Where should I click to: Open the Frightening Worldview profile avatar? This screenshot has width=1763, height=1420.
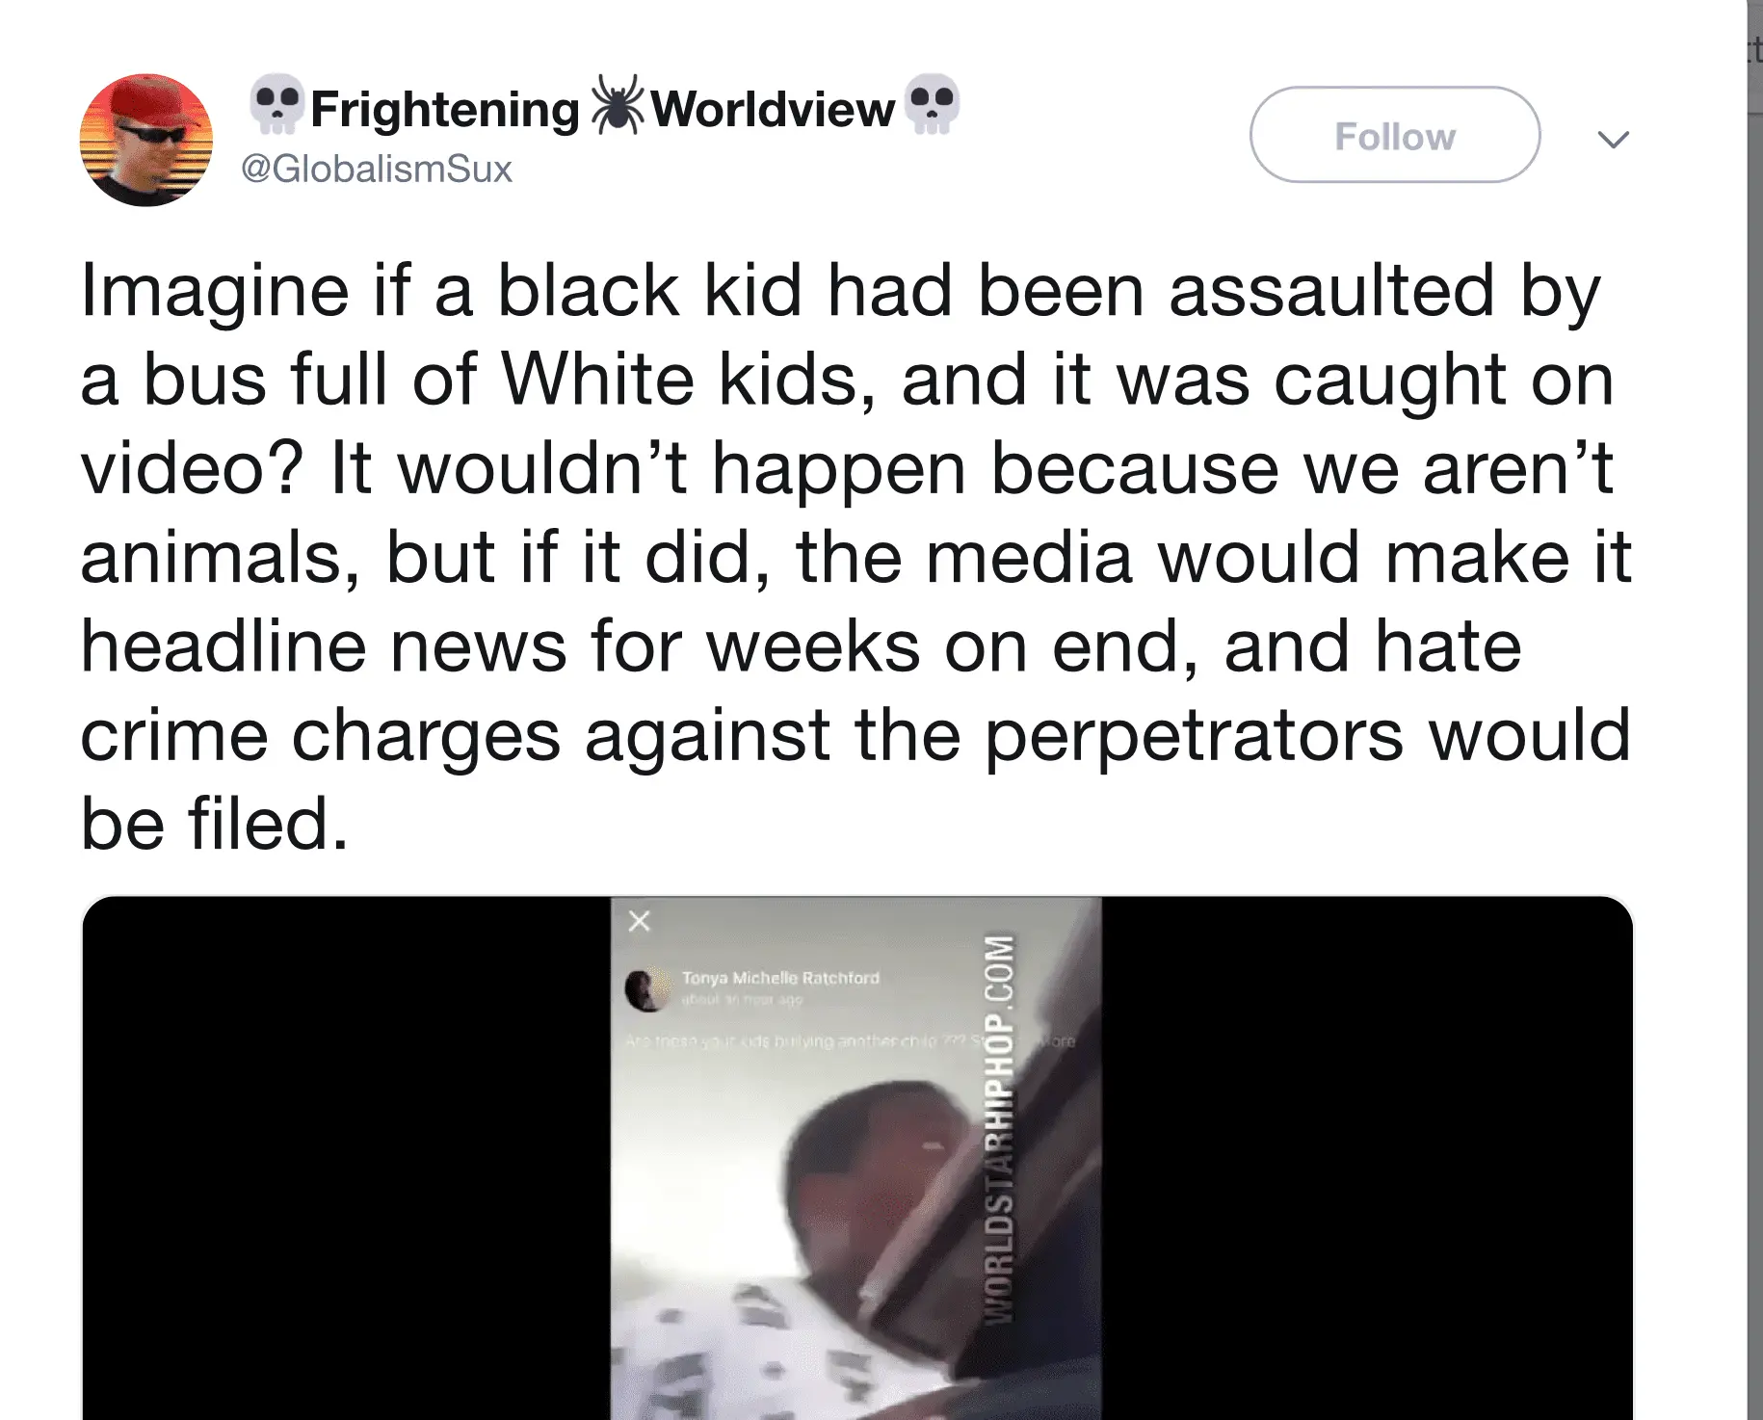(x=145, y=140)
